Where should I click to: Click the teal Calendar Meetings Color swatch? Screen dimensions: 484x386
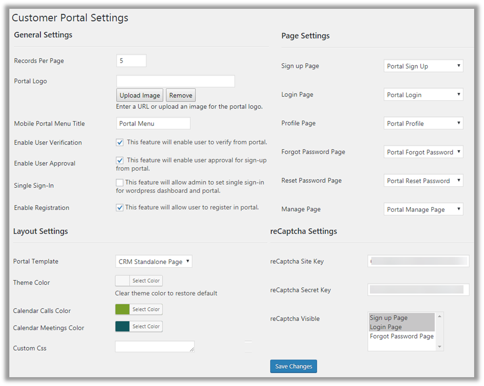pos(123,326)
